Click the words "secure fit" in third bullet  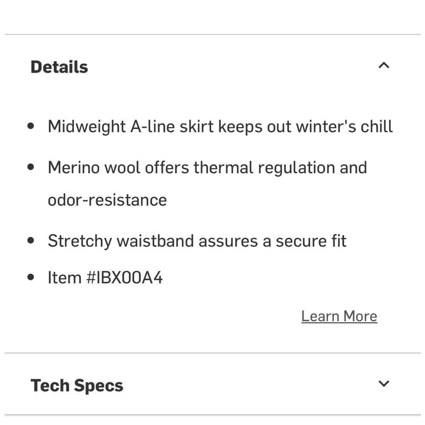tap(311, 241)
